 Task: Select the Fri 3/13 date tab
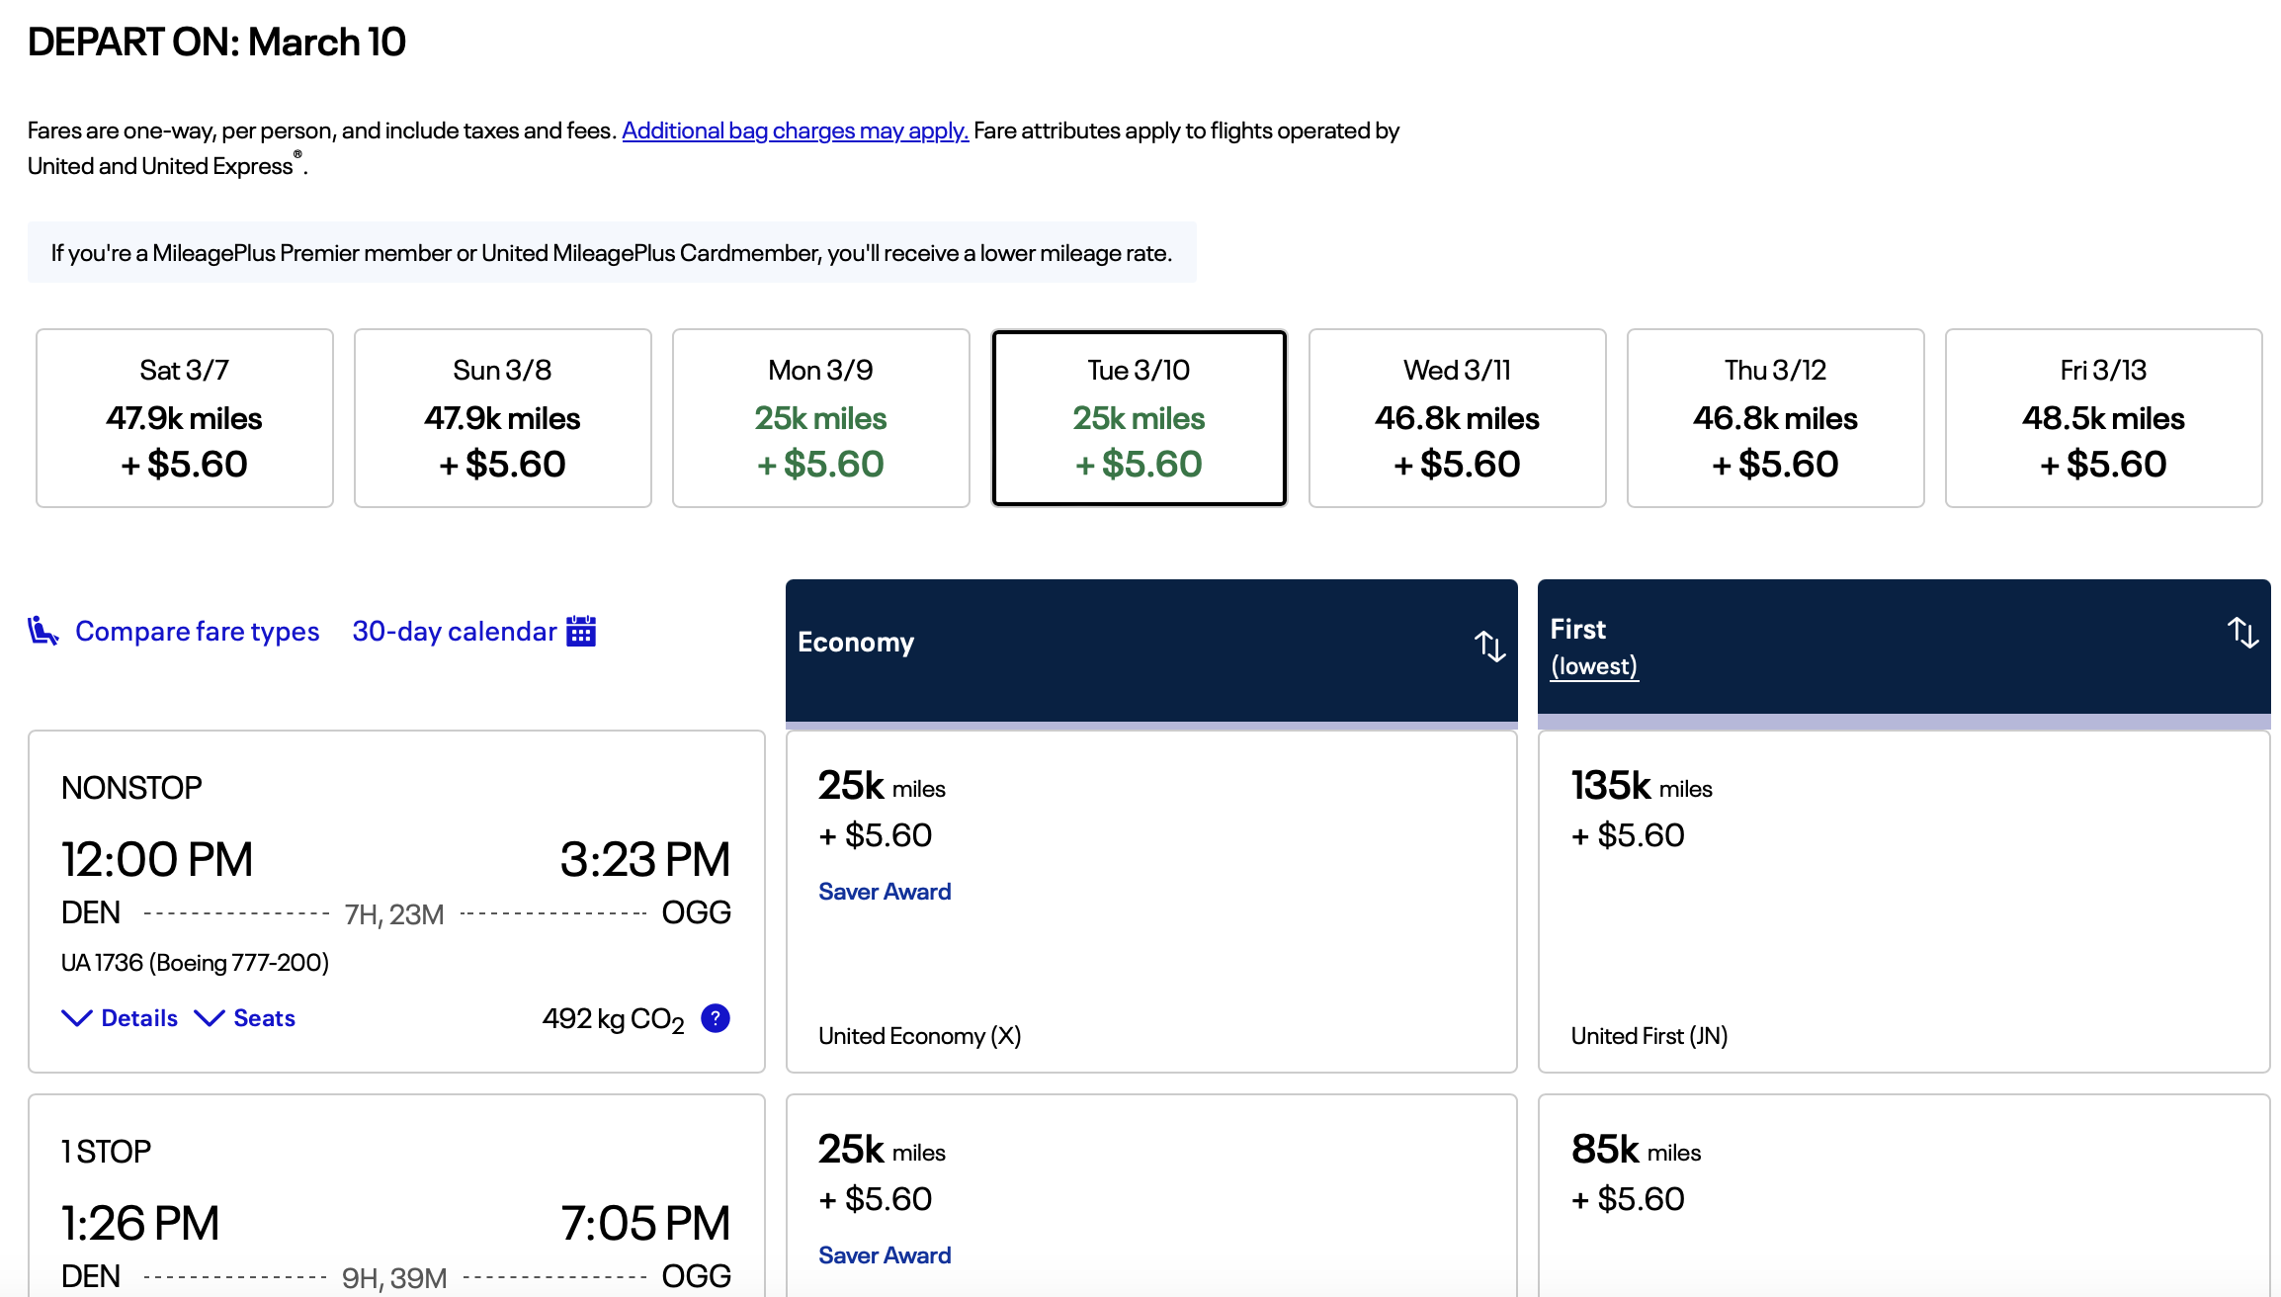point(2104,418)
